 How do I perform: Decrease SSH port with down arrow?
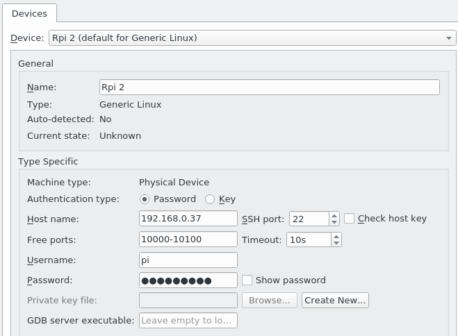[x=334, y=222]
